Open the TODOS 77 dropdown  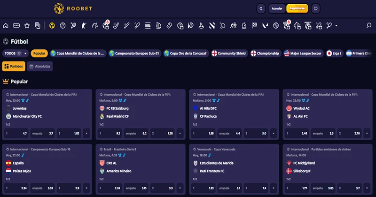click(x=16, y=53)
